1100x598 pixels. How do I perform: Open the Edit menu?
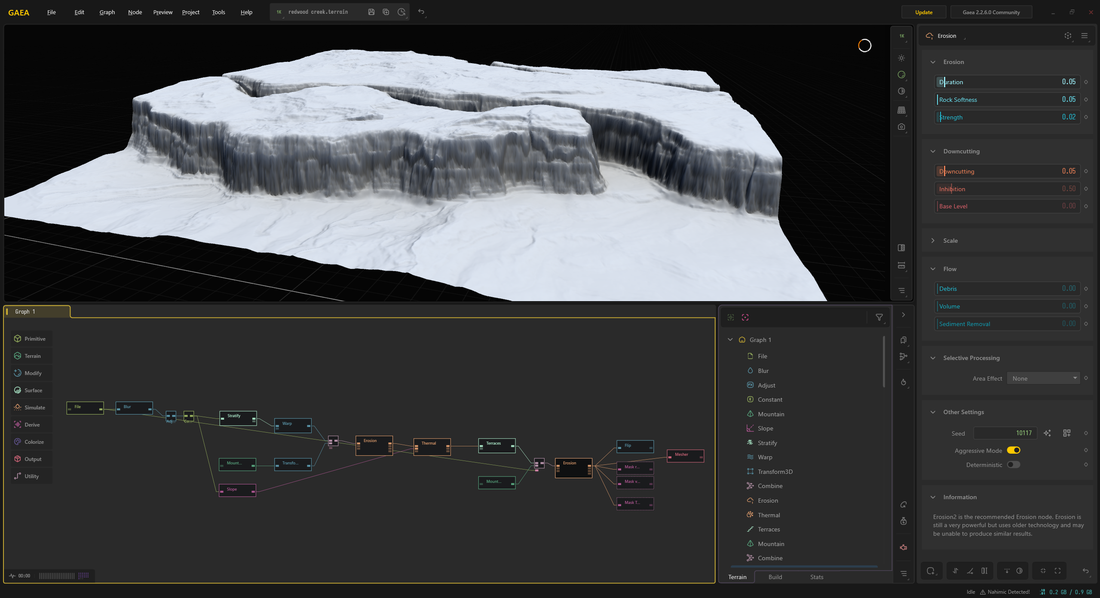click(x=79, y=12)
